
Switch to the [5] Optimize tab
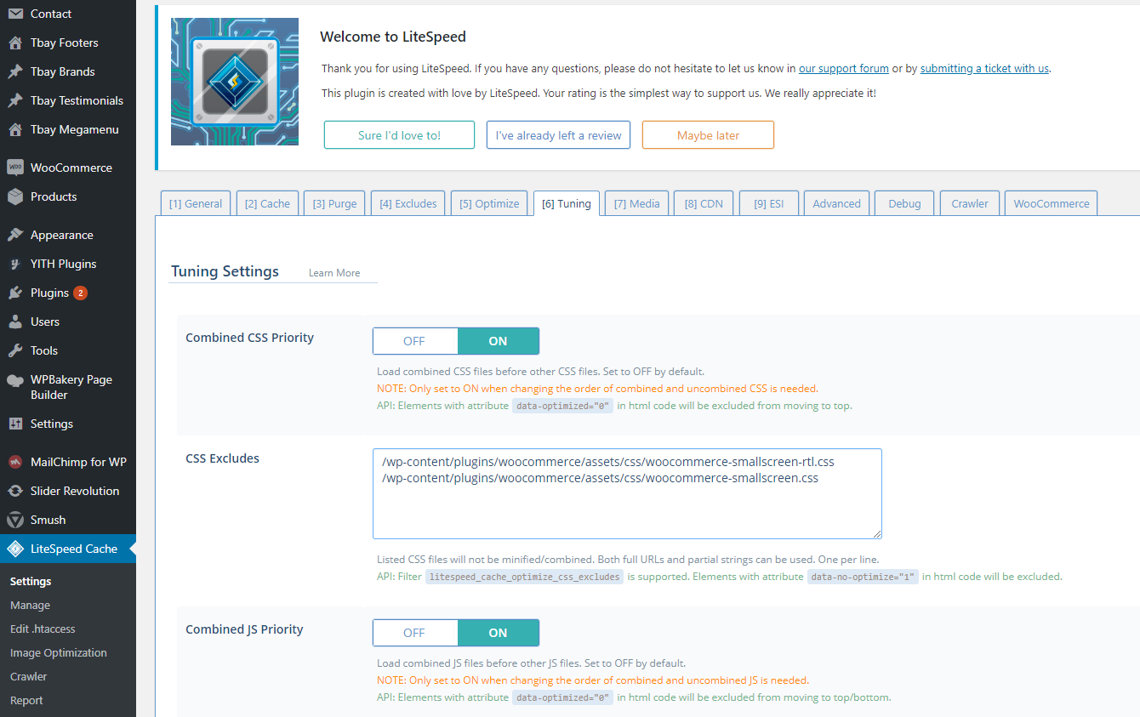click(489, 204)
